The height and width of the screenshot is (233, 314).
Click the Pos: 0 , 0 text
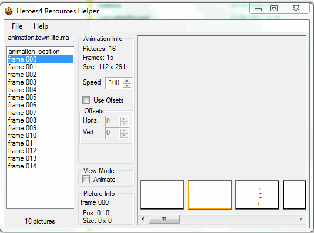pyautogui.click(x=96, y=213)
